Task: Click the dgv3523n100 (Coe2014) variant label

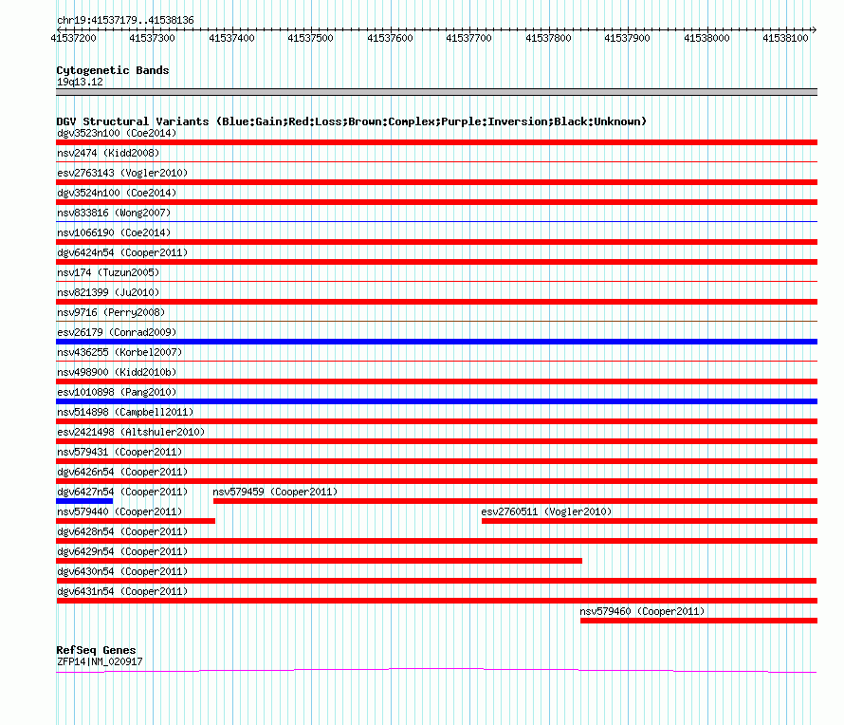Action: coord(117,133)
